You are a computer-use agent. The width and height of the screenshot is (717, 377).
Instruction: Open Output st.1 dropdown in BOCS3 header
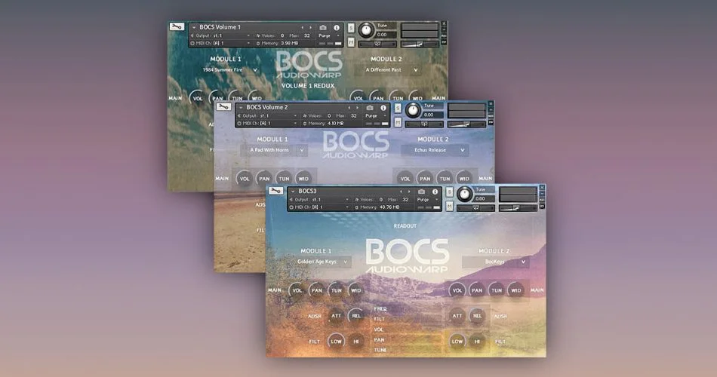(318, 200)
